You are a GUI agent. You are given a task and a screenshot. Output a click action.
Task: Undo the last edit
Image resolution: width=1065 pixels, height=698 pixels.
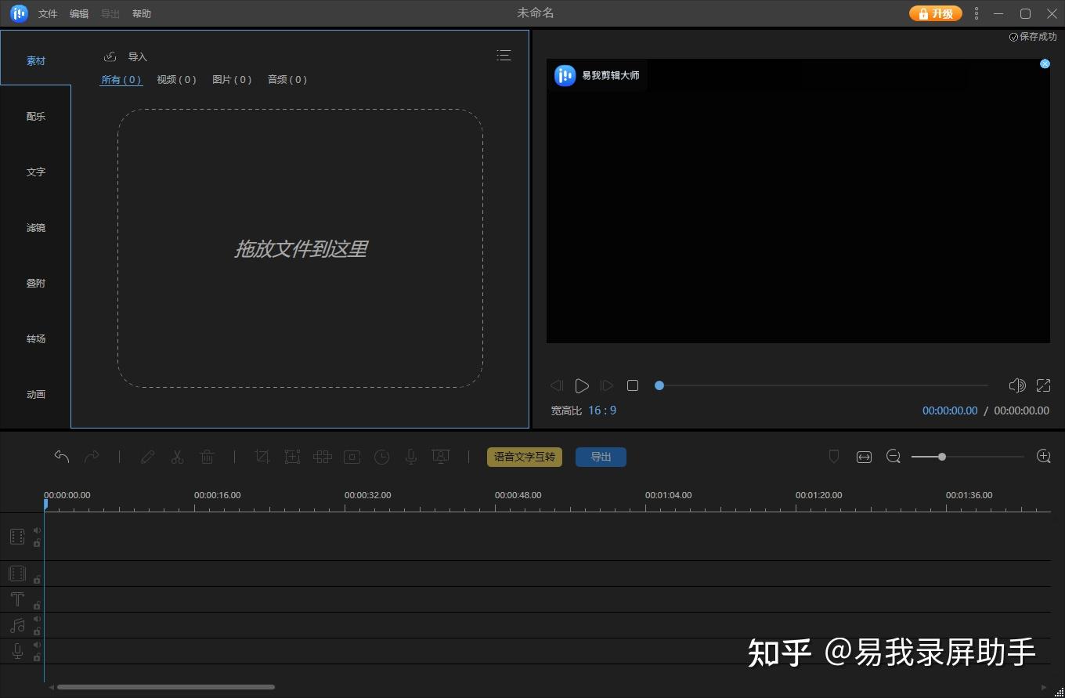click(62, 457)
